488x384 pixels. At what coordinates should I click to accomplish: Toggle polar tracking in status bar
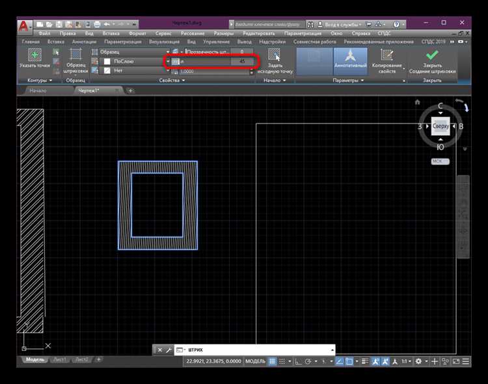pyautogui.click(x=308, y=361)
